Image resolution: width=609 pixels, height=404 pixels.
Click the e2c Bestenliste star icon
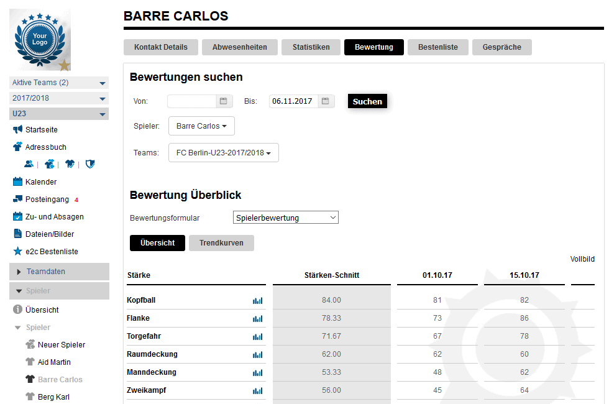point(17,251)
